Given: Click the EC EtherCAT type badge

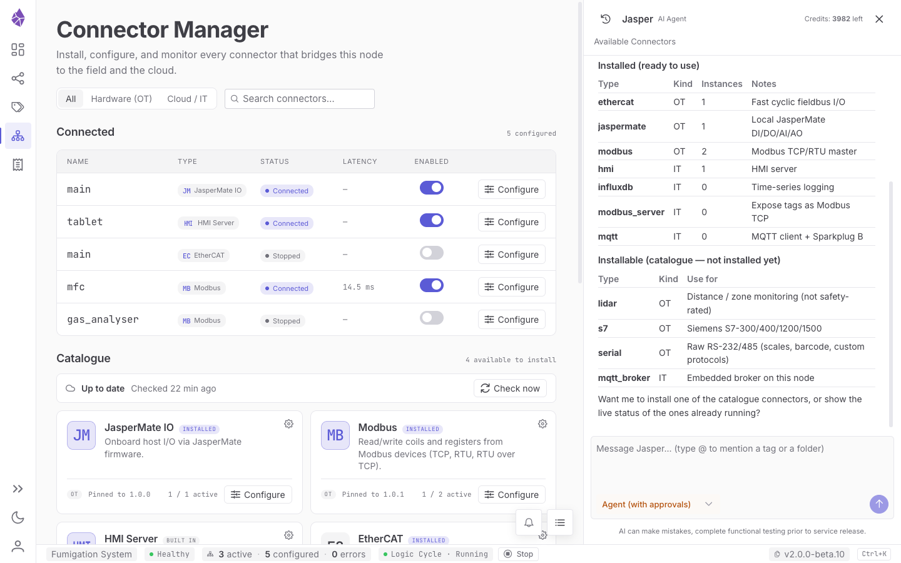Looking at the screenshot, I should pos(203,256).
